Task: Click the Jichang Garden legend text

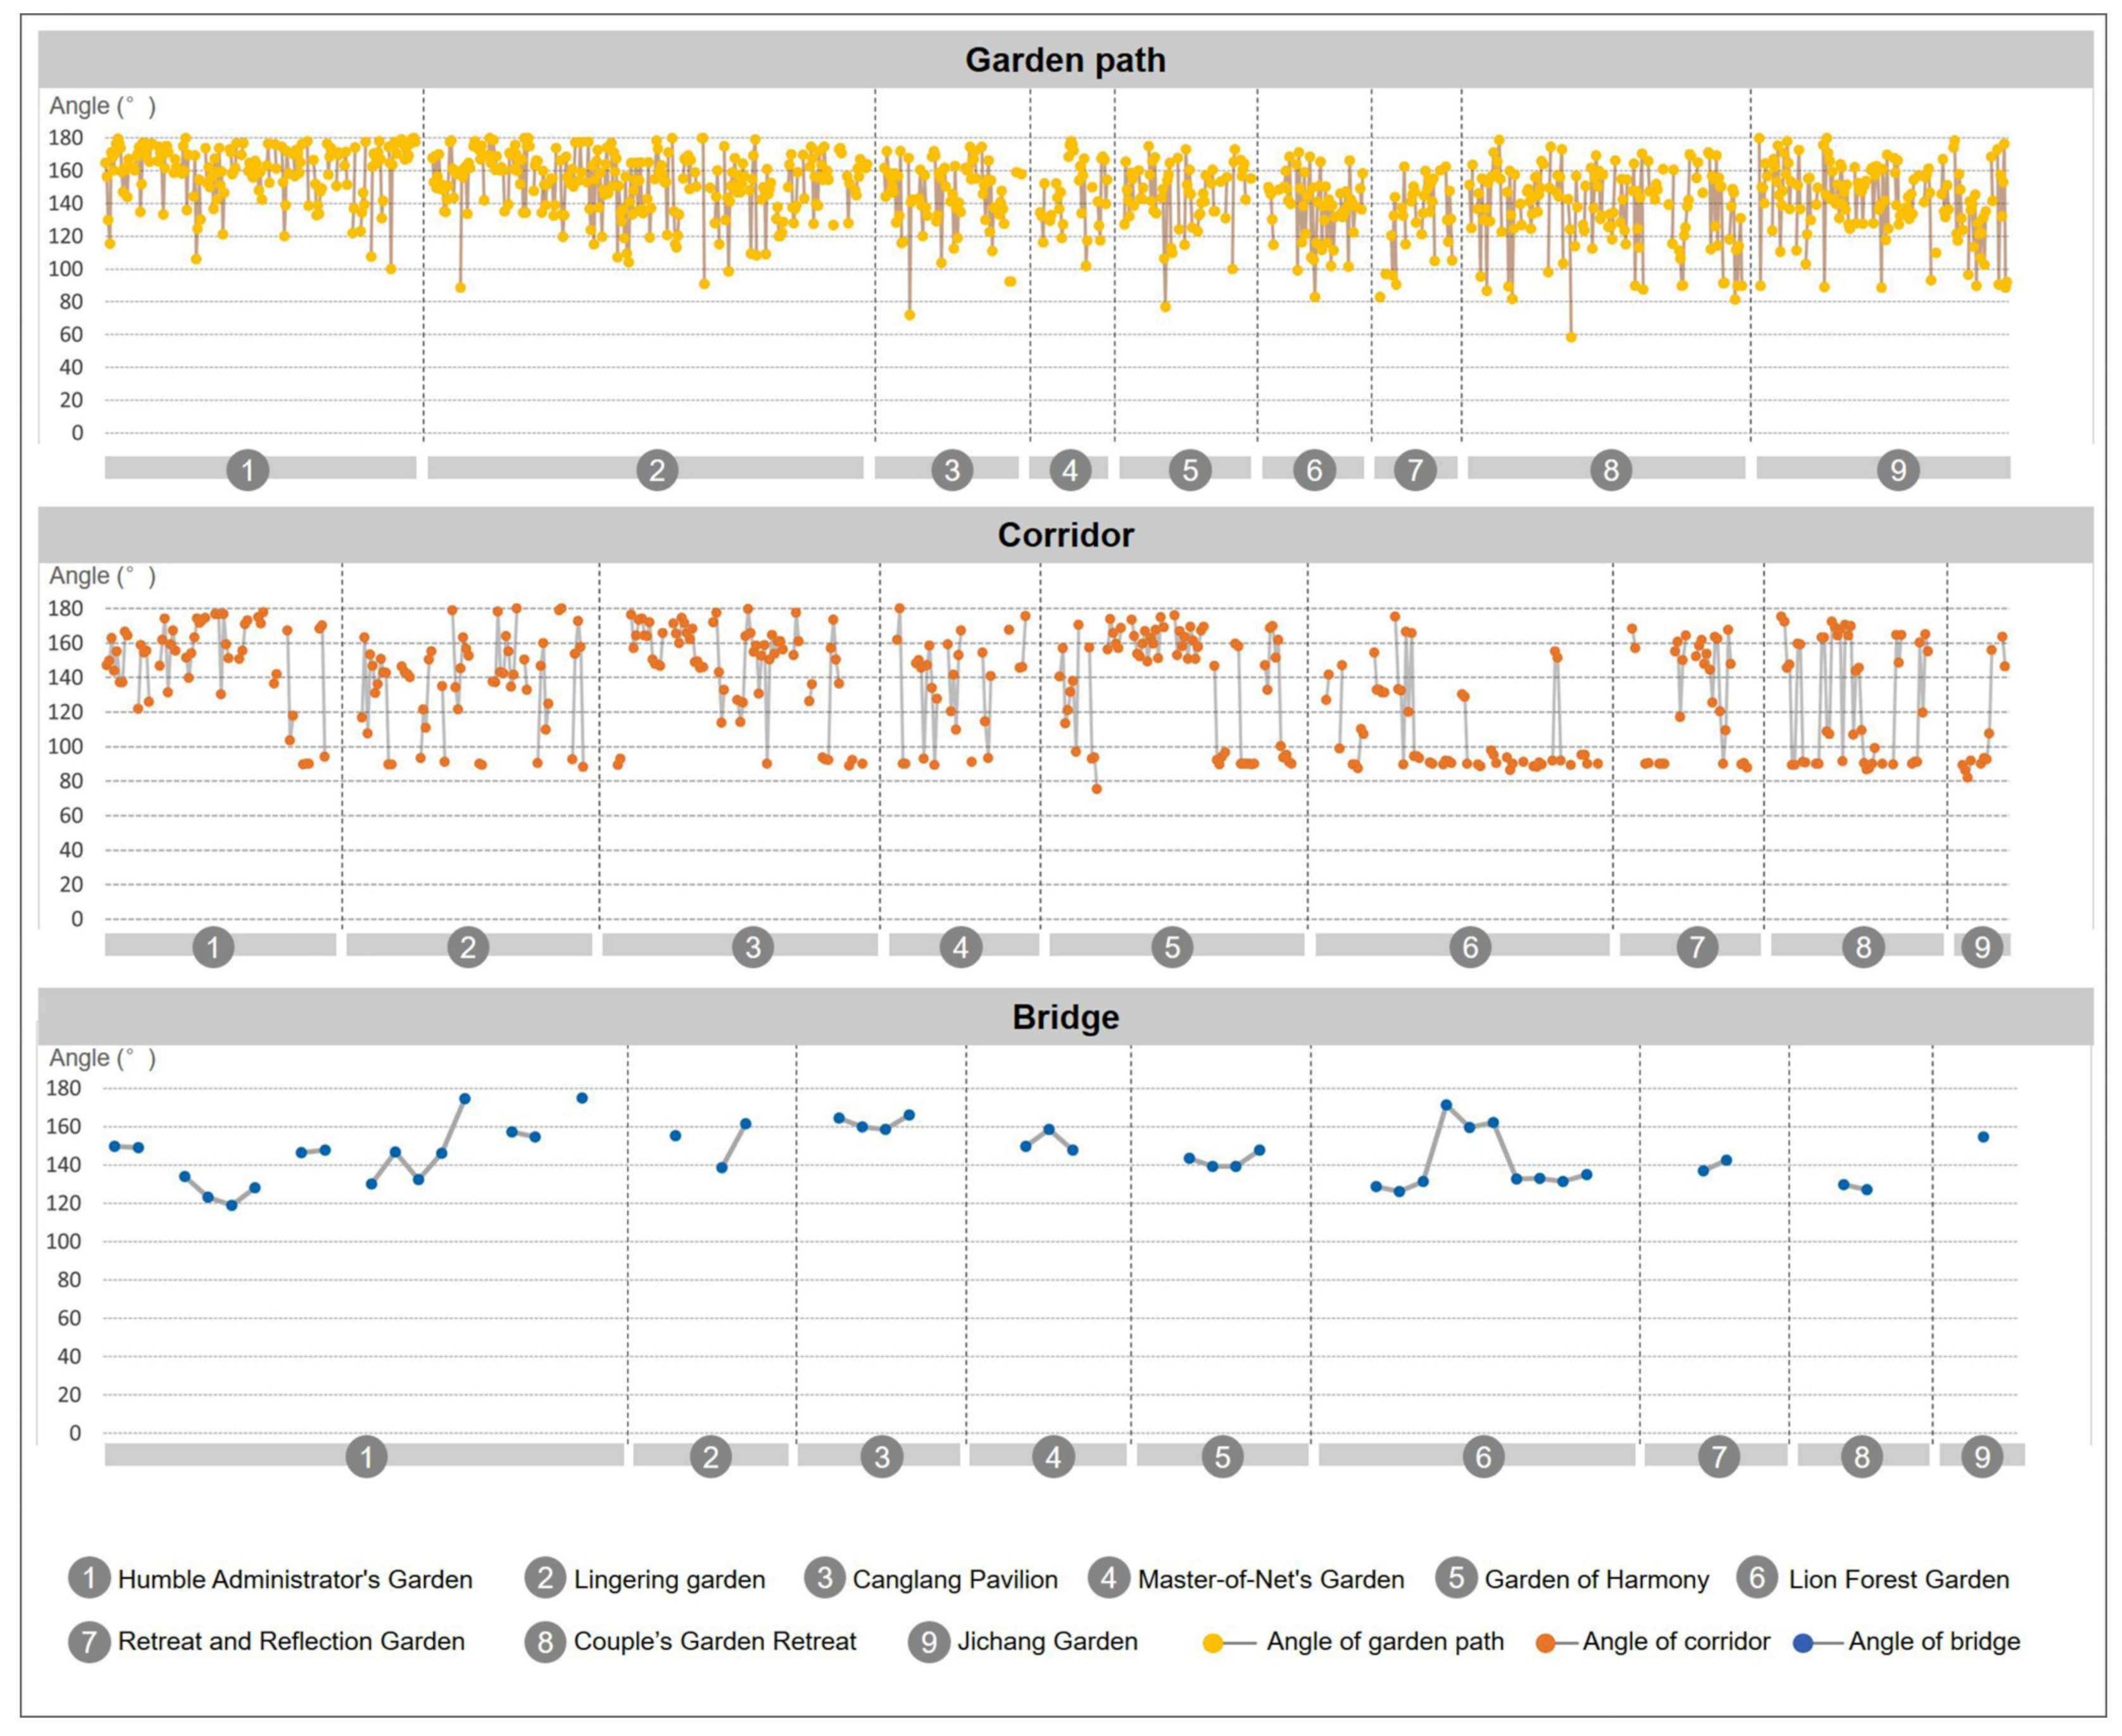Action: (1047, 1642)
